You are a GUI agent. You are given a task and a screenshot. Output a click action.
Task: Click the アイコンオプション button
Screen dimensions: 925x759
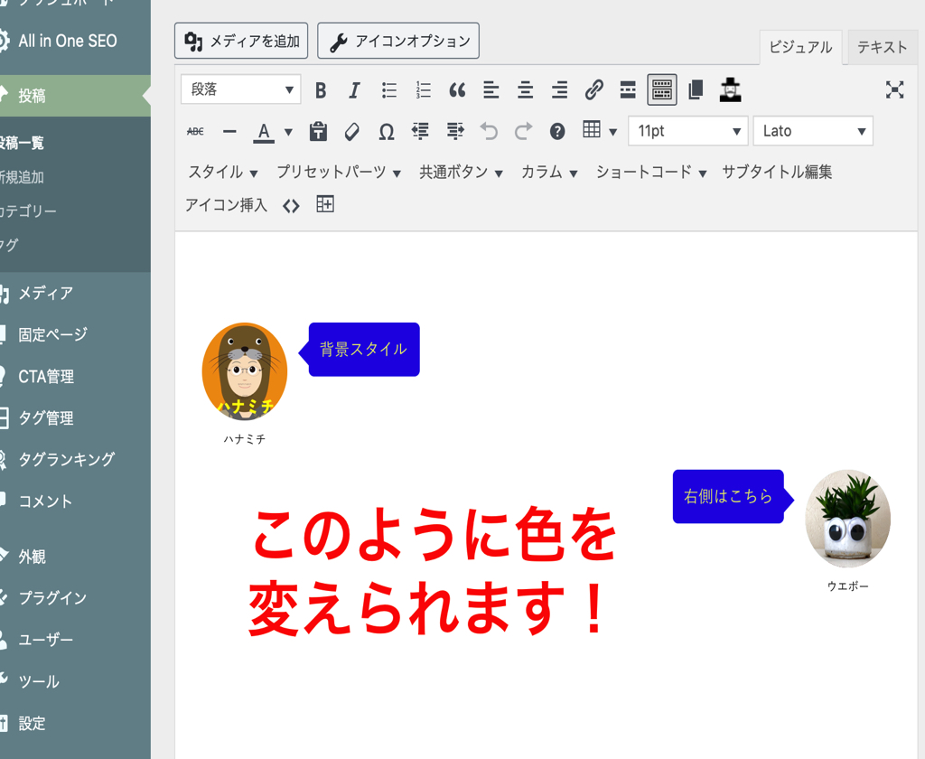[x=398, y=42]
